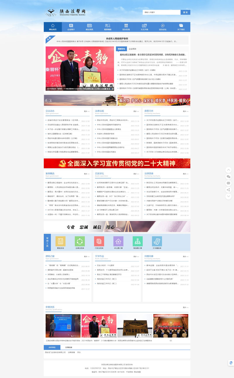Open the 行政法规库 tool icon
The width and height of the screenshot is (234, 378).
[x=99, y=241]
